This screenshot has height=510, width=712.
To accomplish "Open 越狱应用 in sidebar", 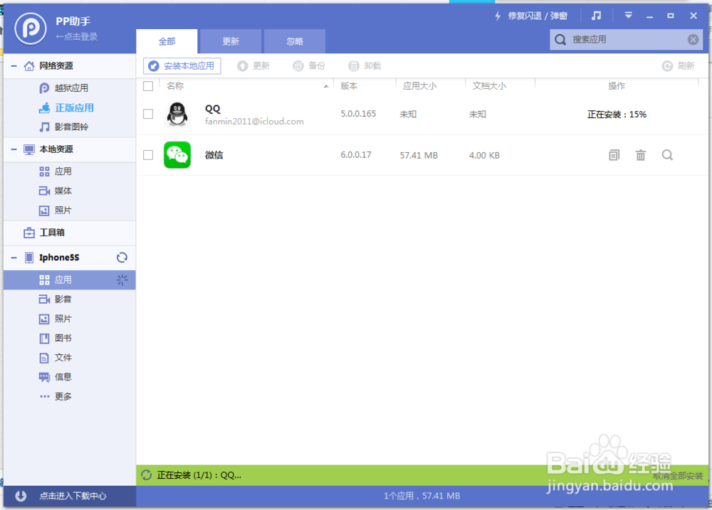I will point(63,88).
